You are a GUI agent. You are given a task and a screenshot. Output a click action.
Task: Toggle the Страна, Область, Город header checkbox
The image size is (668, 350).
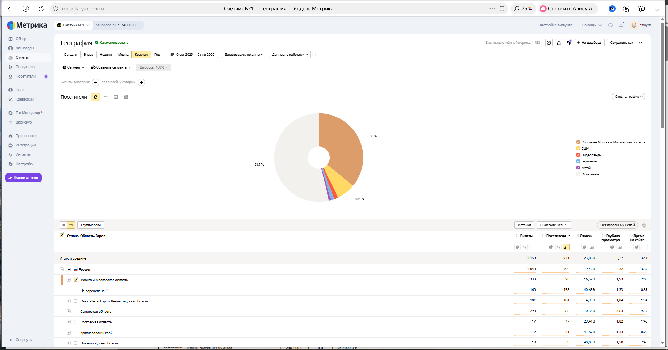pyautogui.click(x=62, y=235)
